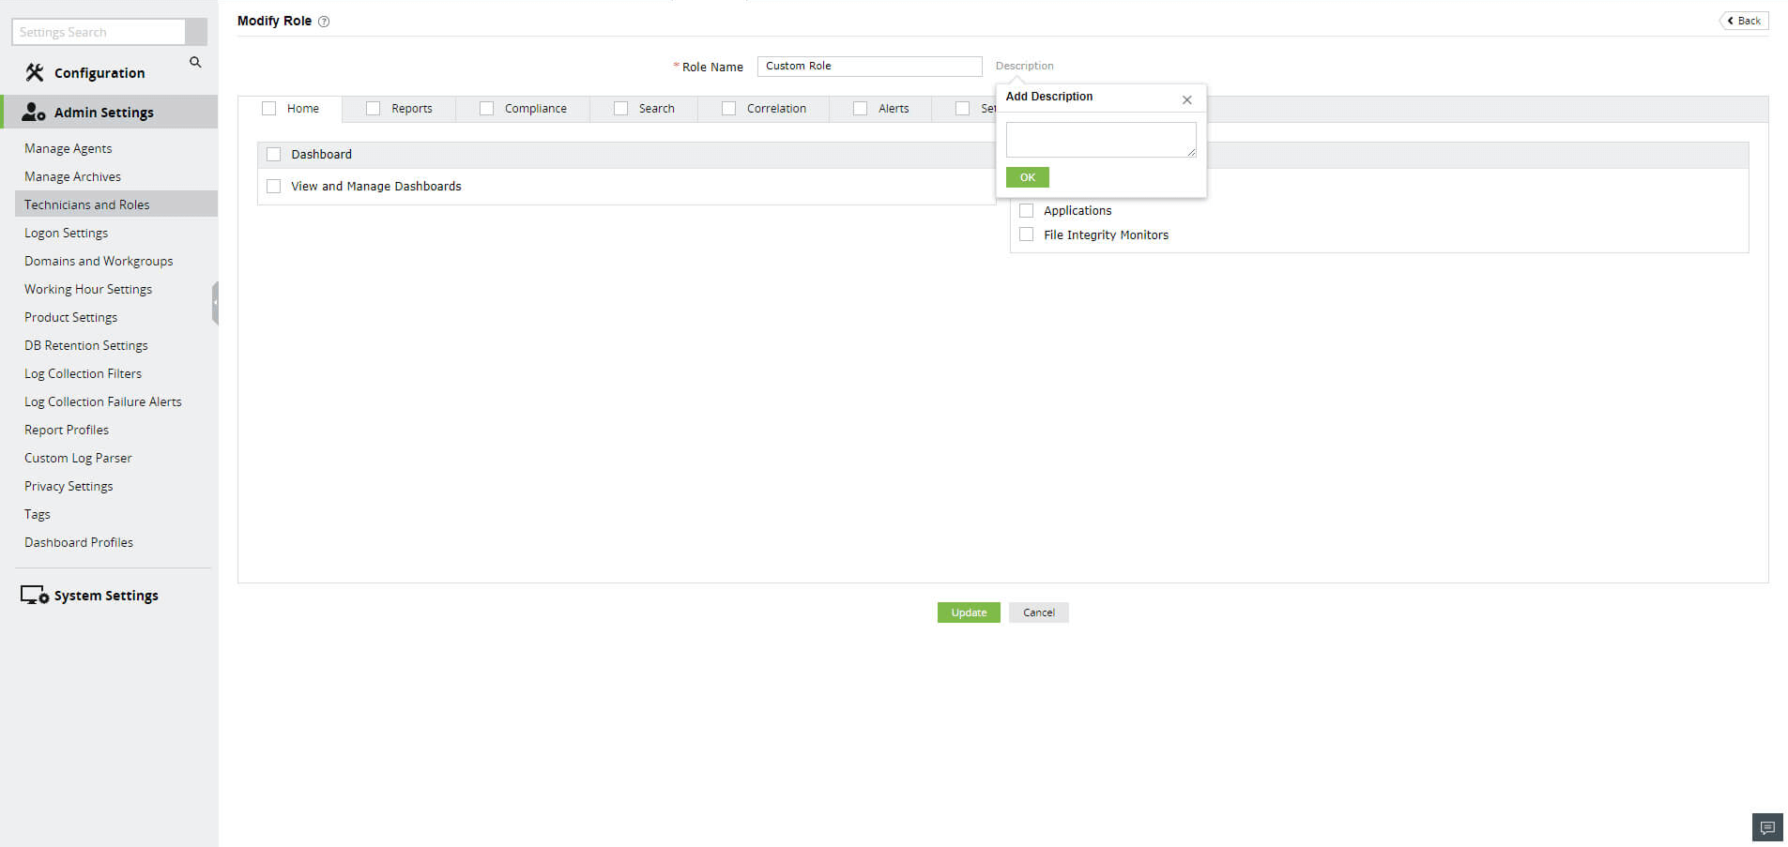Viewport: 1788px width, 847px height.
Task: Switch to the Compliance tab
Action: [x=536, y=109]
